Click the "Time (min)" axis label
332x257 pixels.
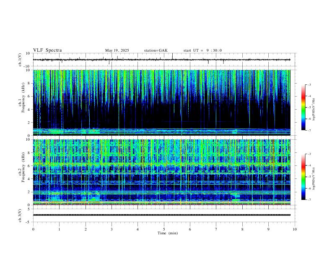[x=168, y=233]
